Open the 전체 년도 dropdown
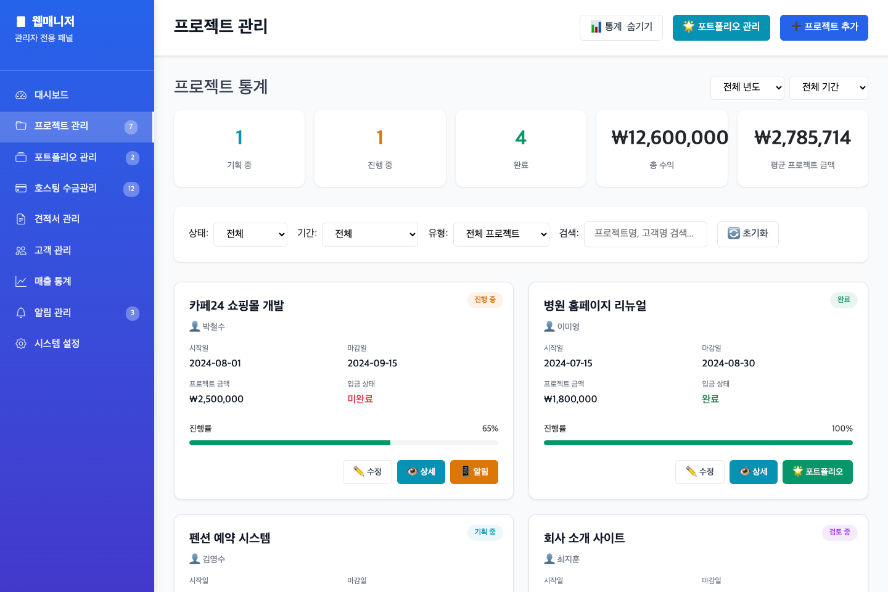The image size is (888, 592). pyautogui.click(x=747, y=88)
